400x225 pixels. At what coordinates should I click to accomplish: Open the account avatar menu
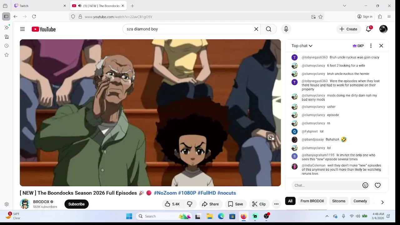[383, 29]
